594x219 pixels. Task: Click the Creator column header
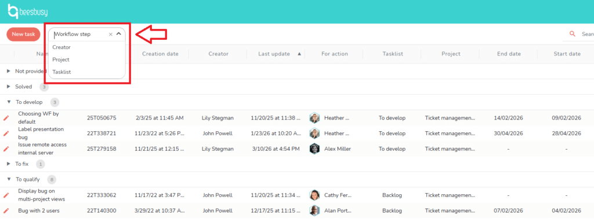point(219,54)
